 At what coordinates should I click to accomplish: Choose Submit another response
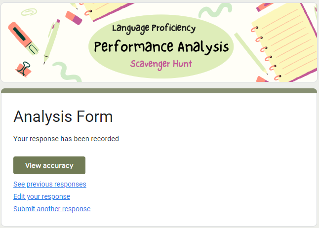click(52, 209)
